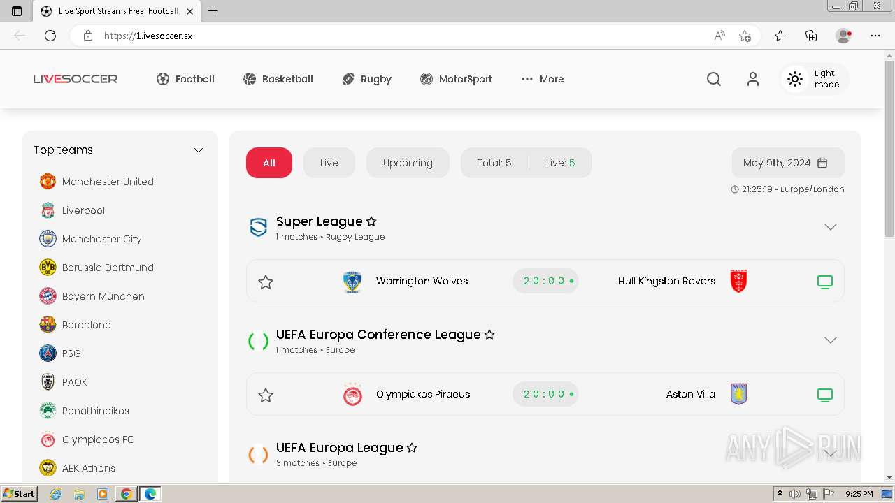Favorite UEFA Europa Conference League star
Screen dimensions: 895x503
(x=489, y=335)
